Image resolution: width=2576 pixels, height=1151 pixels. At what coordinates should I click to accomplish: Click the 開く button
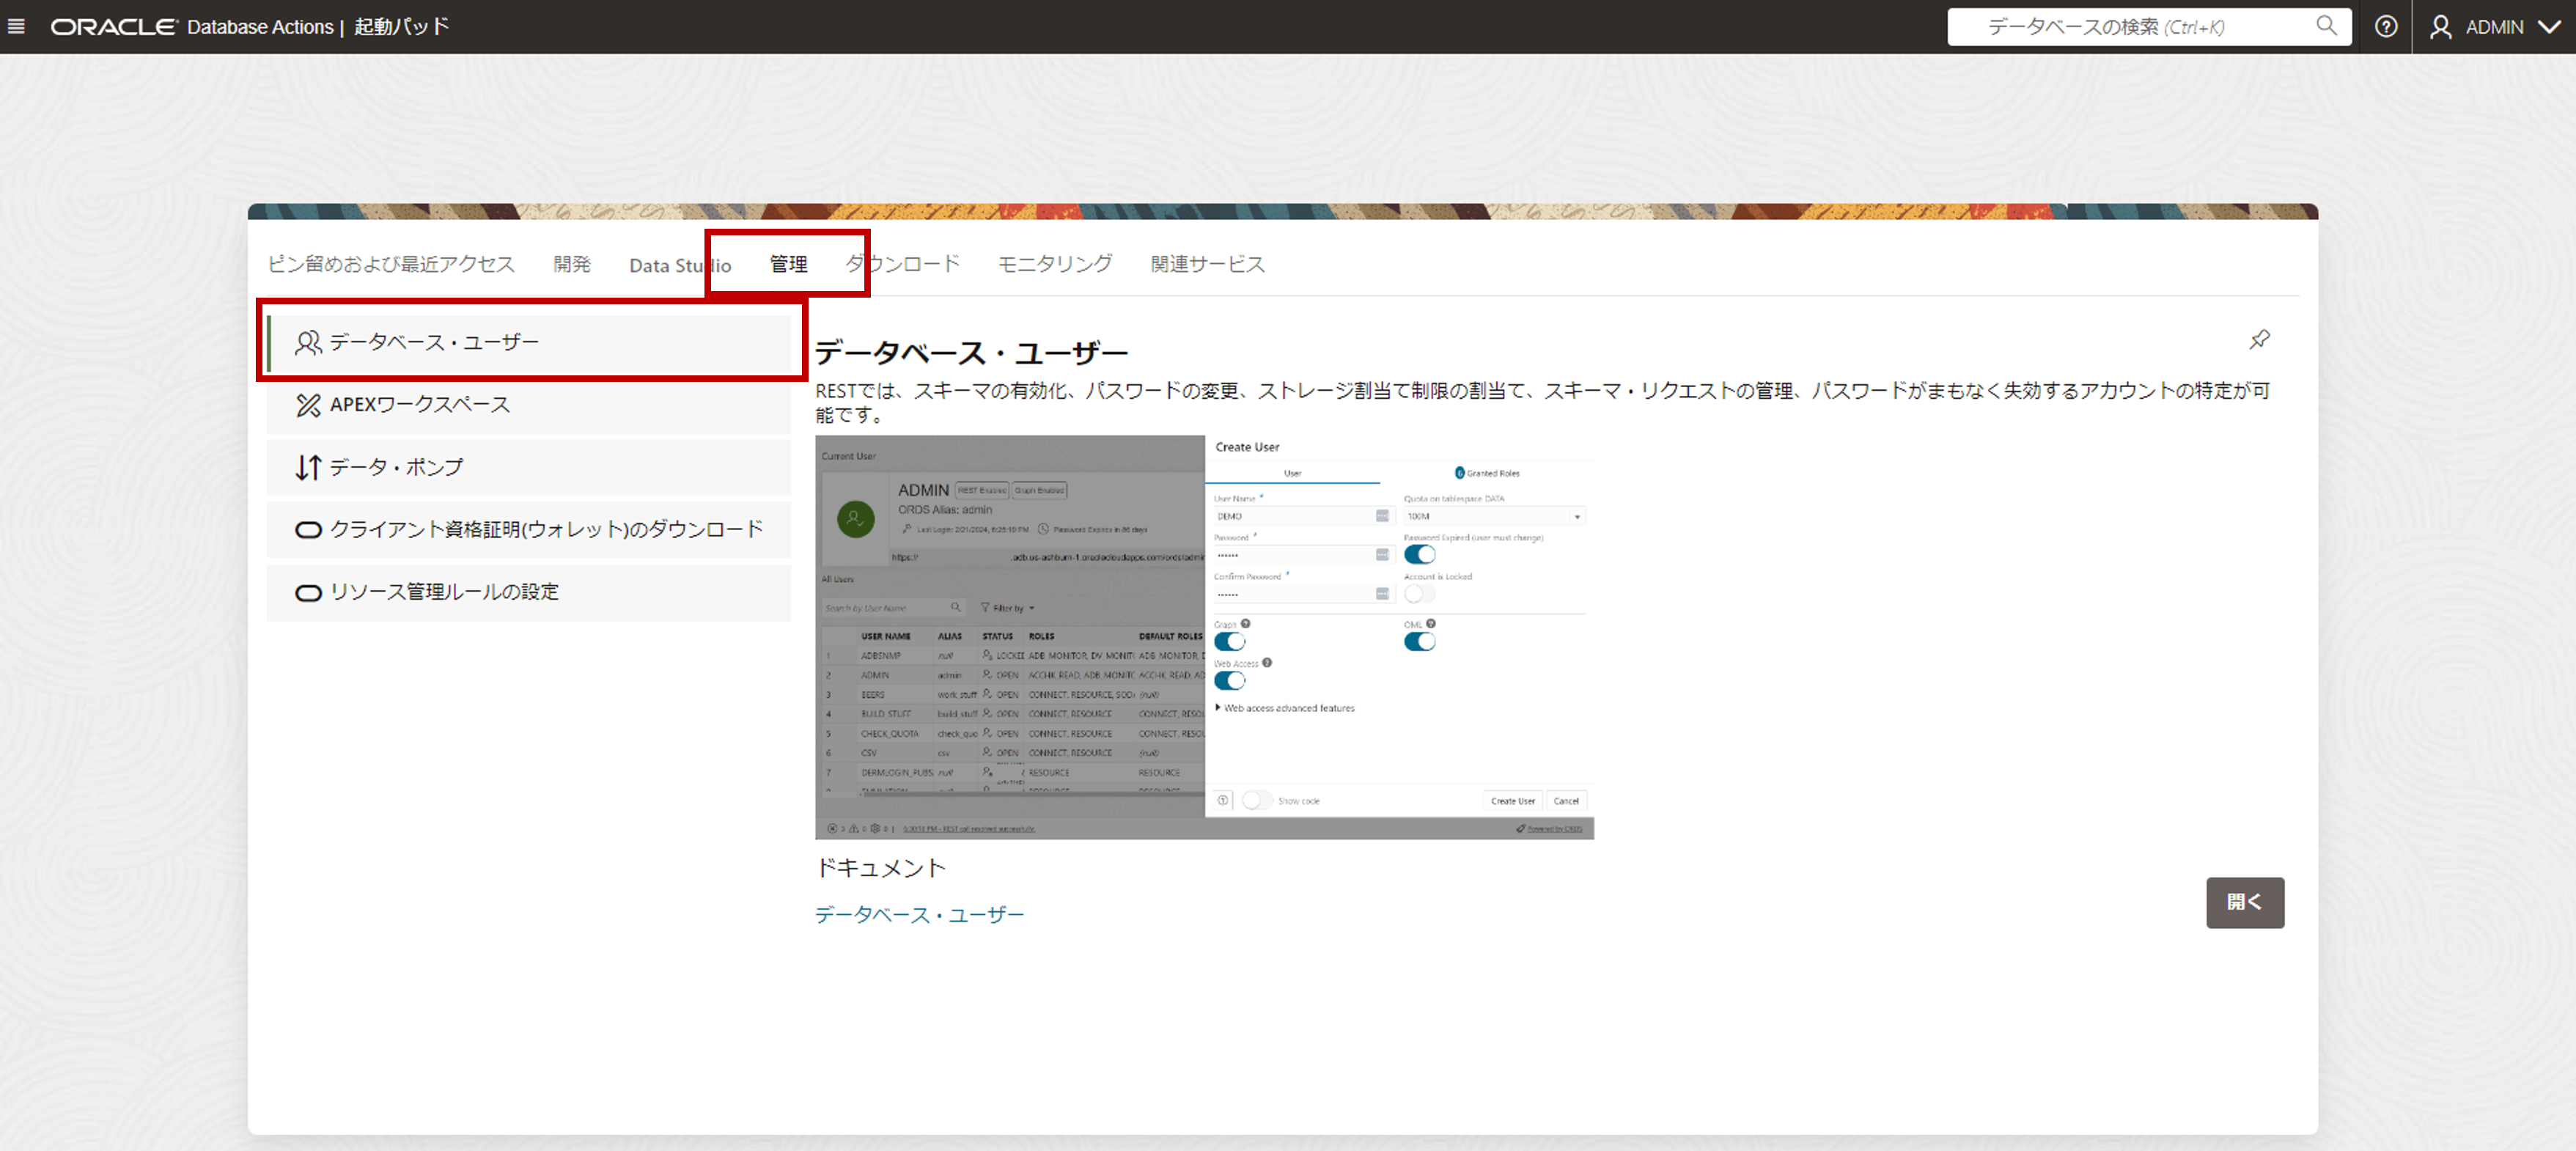click(x=2244, y=902)
